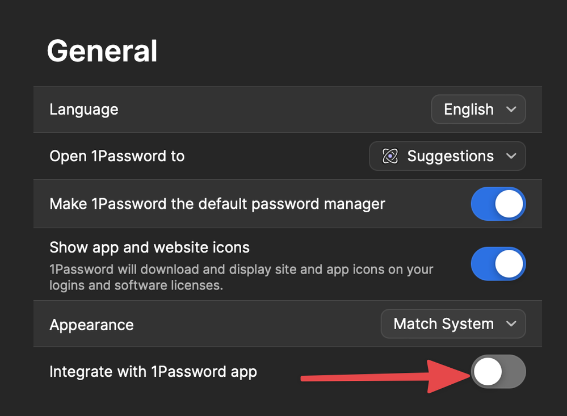Image resolution: width=567 pixels, height=416 pixels.
Task: Click the "Open 1Password to" label
Action: (x=117, y=156)
